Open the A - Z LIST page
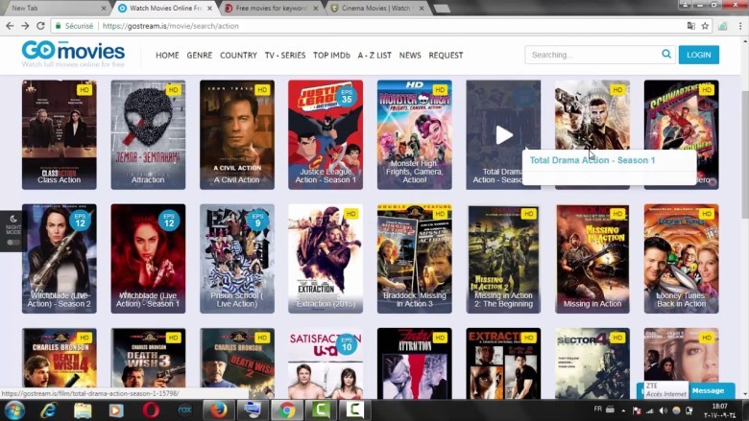This screenshot has width=749, height=421. pyautogui.click(x=374, y=56)
